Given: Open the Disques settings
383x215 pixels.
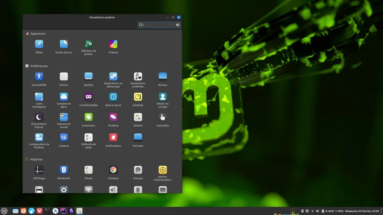Looking at the screenshot, I should click(x=138, y=172).
